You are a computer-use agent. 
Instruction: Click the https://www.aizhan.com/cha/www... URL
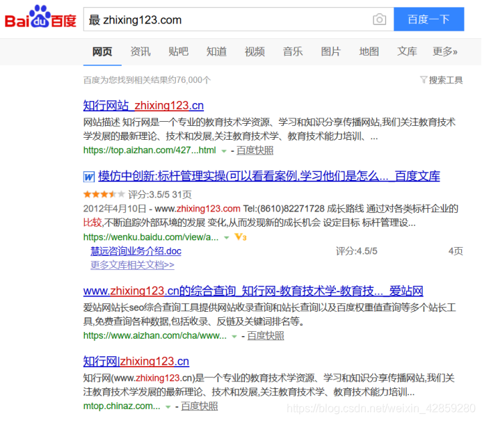tap(155, 336)
